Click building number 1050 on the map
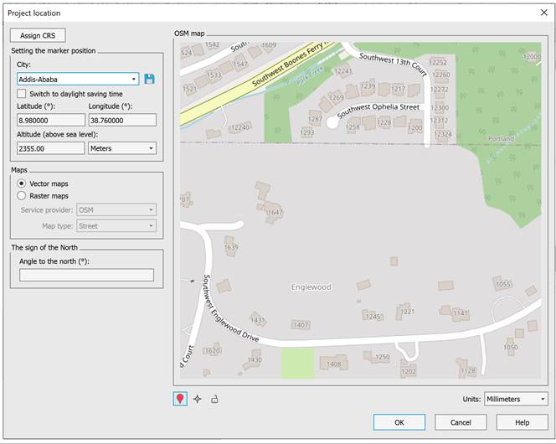The image size is (556, 444). [511, 347]
